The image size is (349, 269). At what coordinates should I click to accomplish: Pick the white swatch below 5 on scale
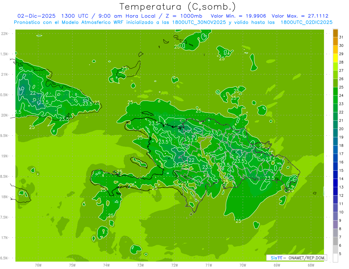point(335,258)
